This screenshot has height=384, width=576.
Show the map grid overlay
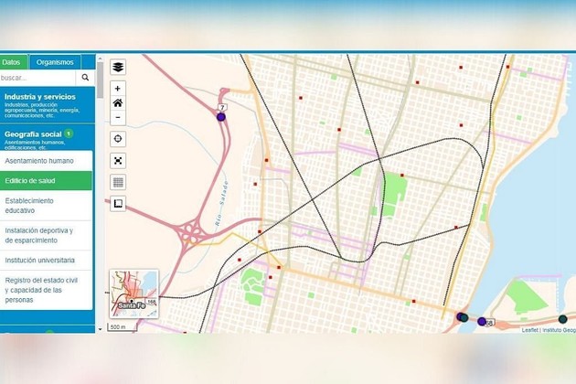tap(118, 182)
